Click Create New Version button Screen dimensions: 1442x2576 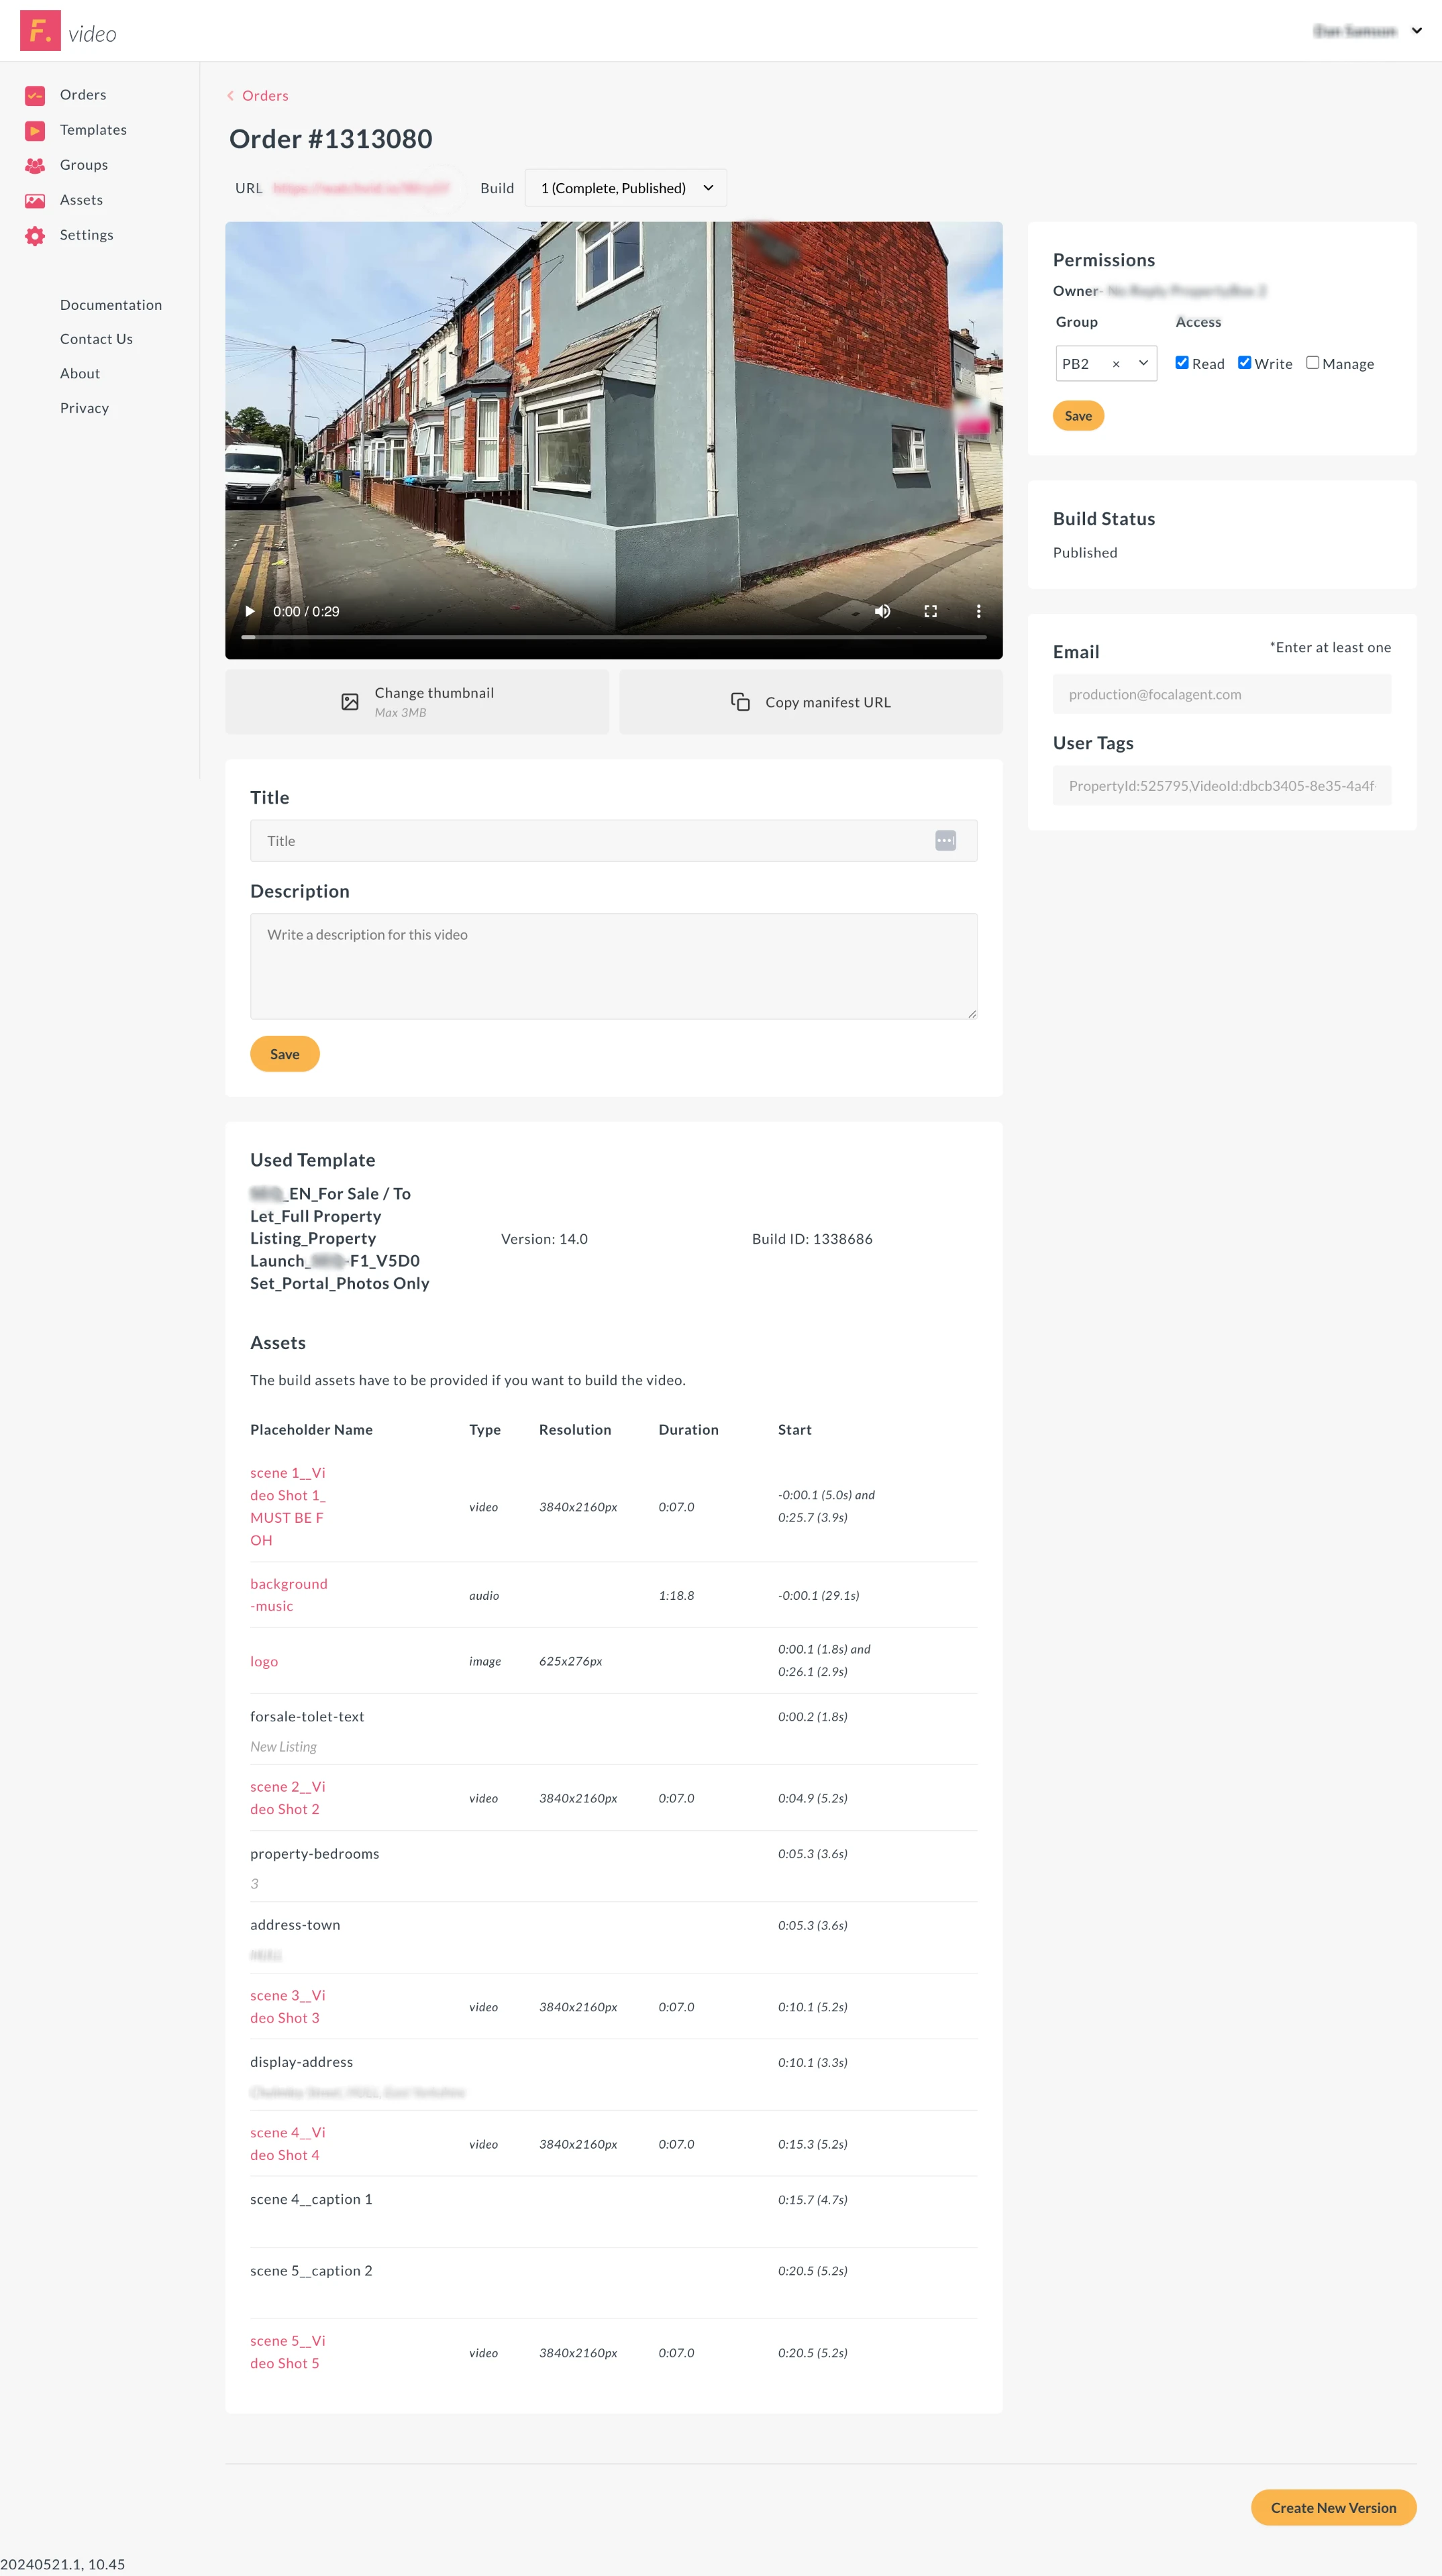pyautogui.click(x=1333, y=2507)
